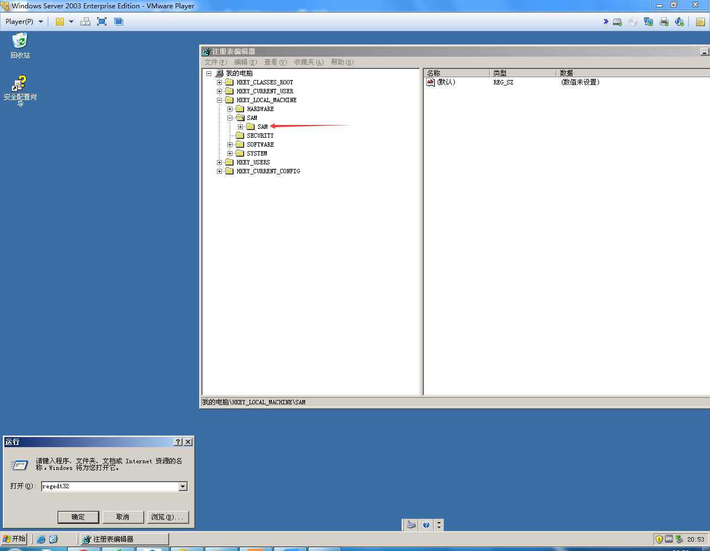
Task: Expand HKEY_USERS node
Action: tap(220, 162)
